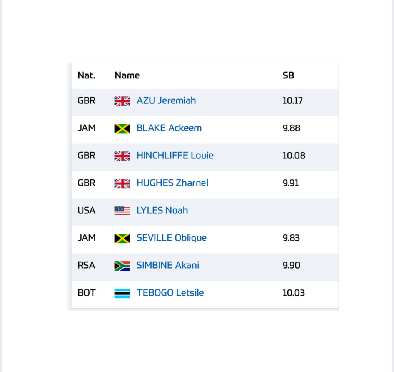Viewport: 394px width, 372px height.
Task: Select the 9.83 season best value
Action: [291, 238]
